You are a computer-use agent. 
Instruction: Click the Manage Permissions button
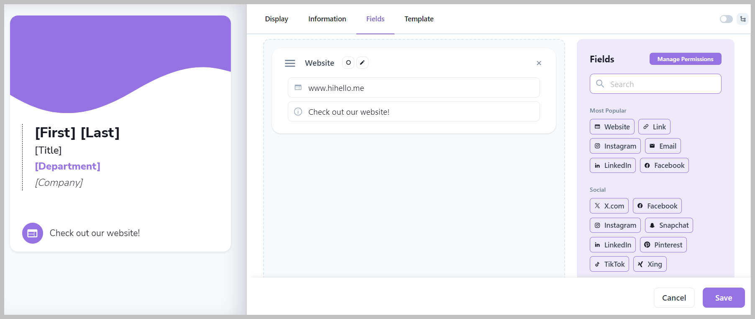click(x=685, y=59)
